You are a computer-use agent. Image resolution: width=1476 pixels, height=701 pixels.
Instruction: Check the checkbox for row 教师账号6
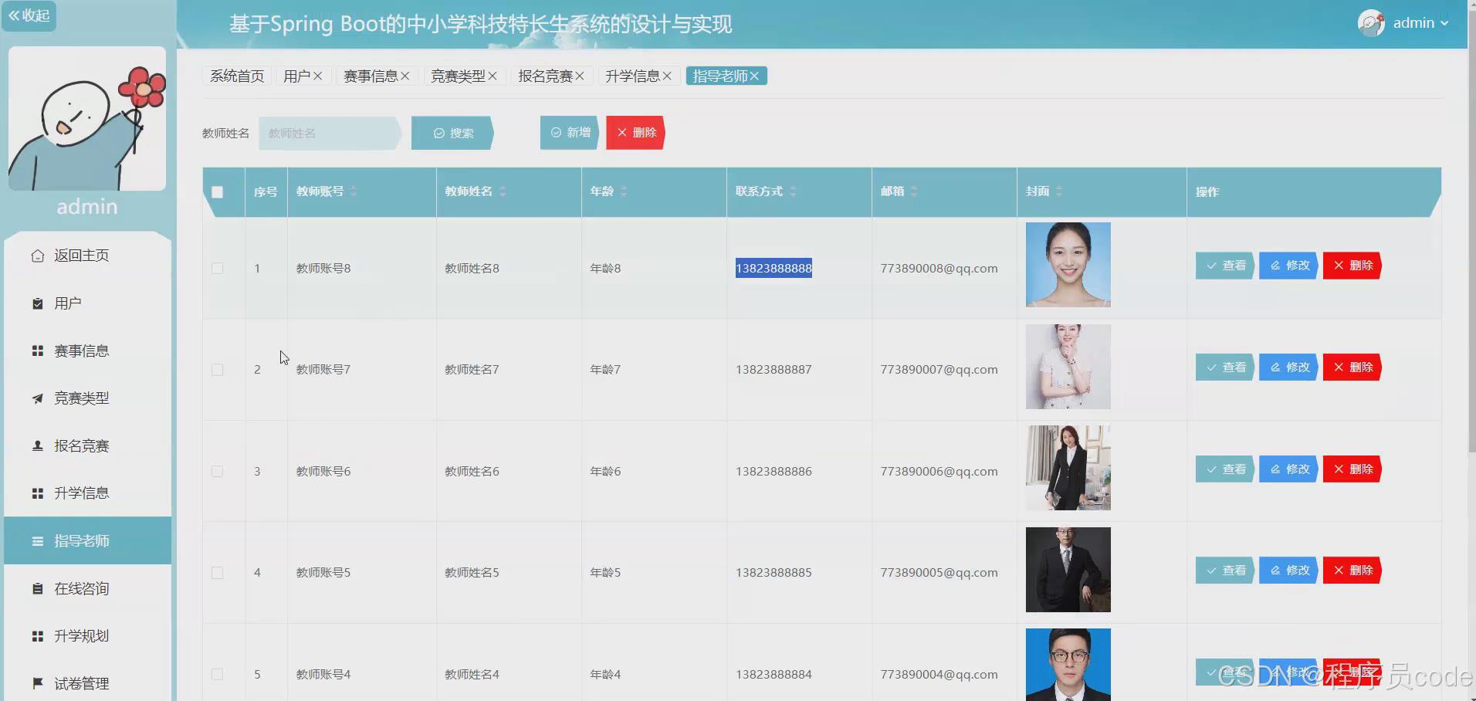pos(218,471)
